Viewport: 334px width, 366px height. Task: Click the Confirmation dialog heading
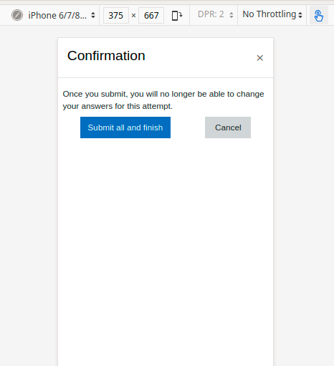point(106,56)
